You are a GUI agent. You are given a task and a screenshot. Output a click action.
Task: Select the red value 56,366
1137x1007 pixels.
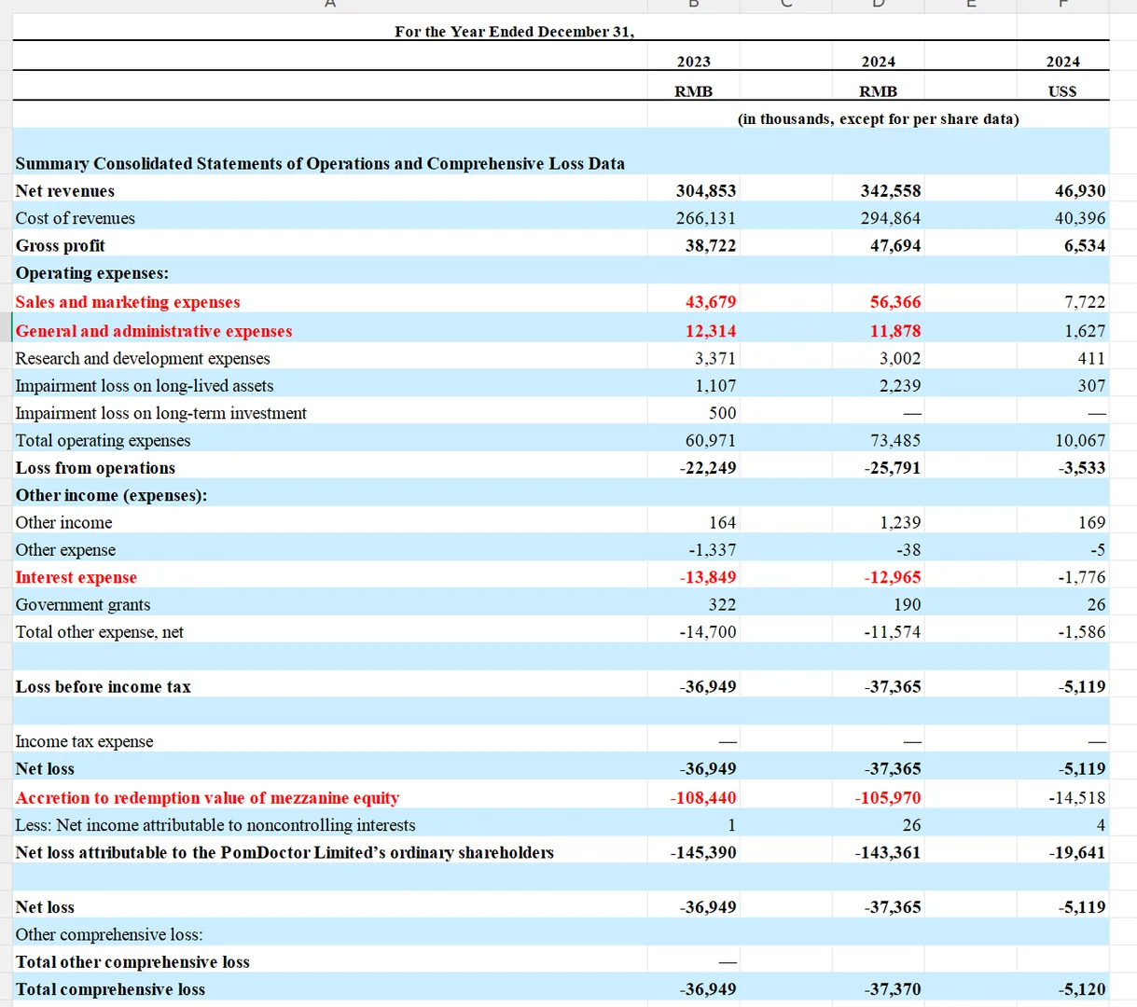click(895, 302)
